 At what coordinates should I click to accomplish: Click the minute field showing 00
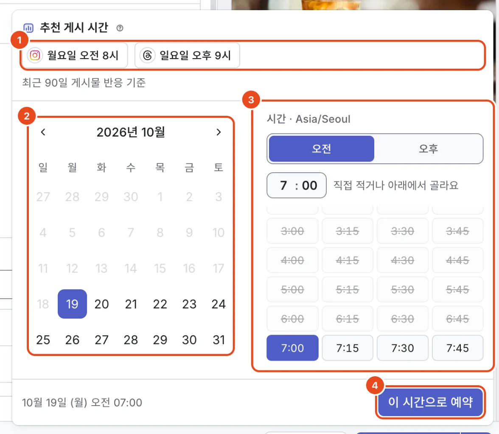click(x=309, y=185)
